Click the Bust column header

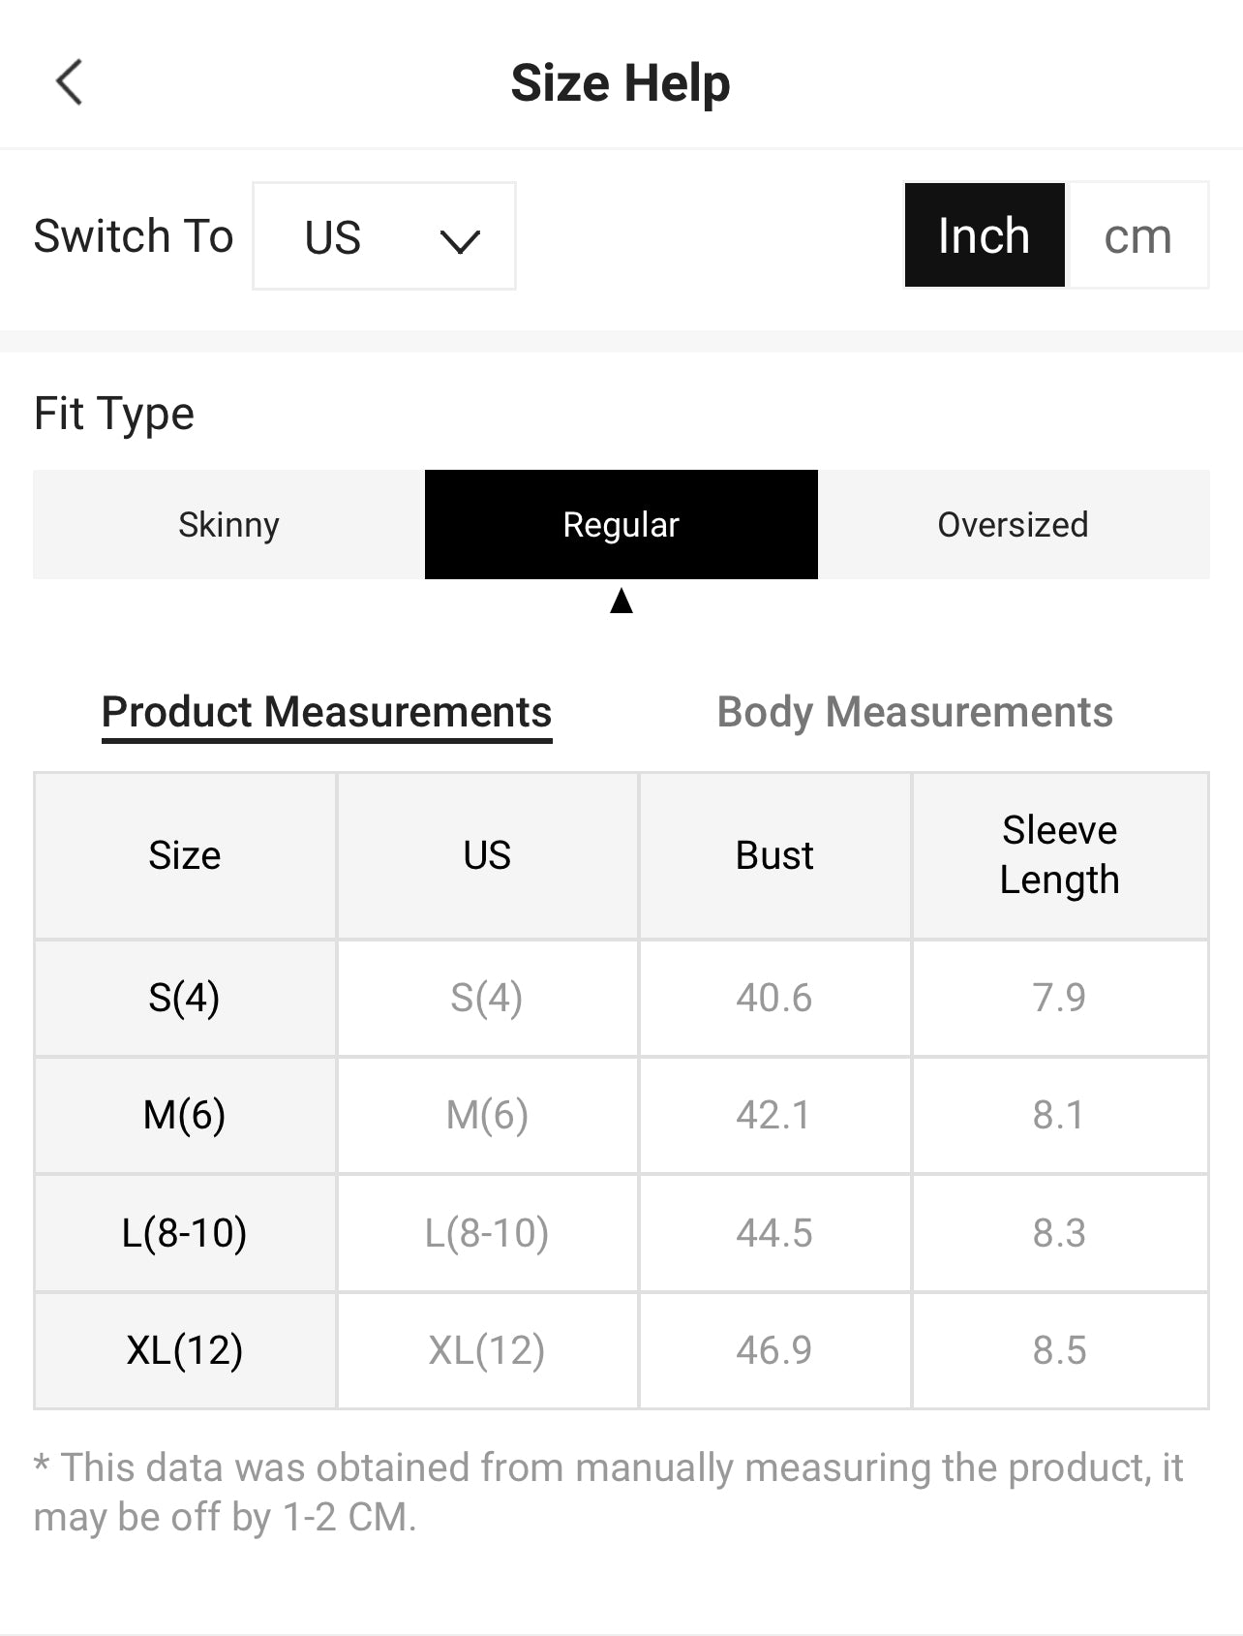click(774, 855)
